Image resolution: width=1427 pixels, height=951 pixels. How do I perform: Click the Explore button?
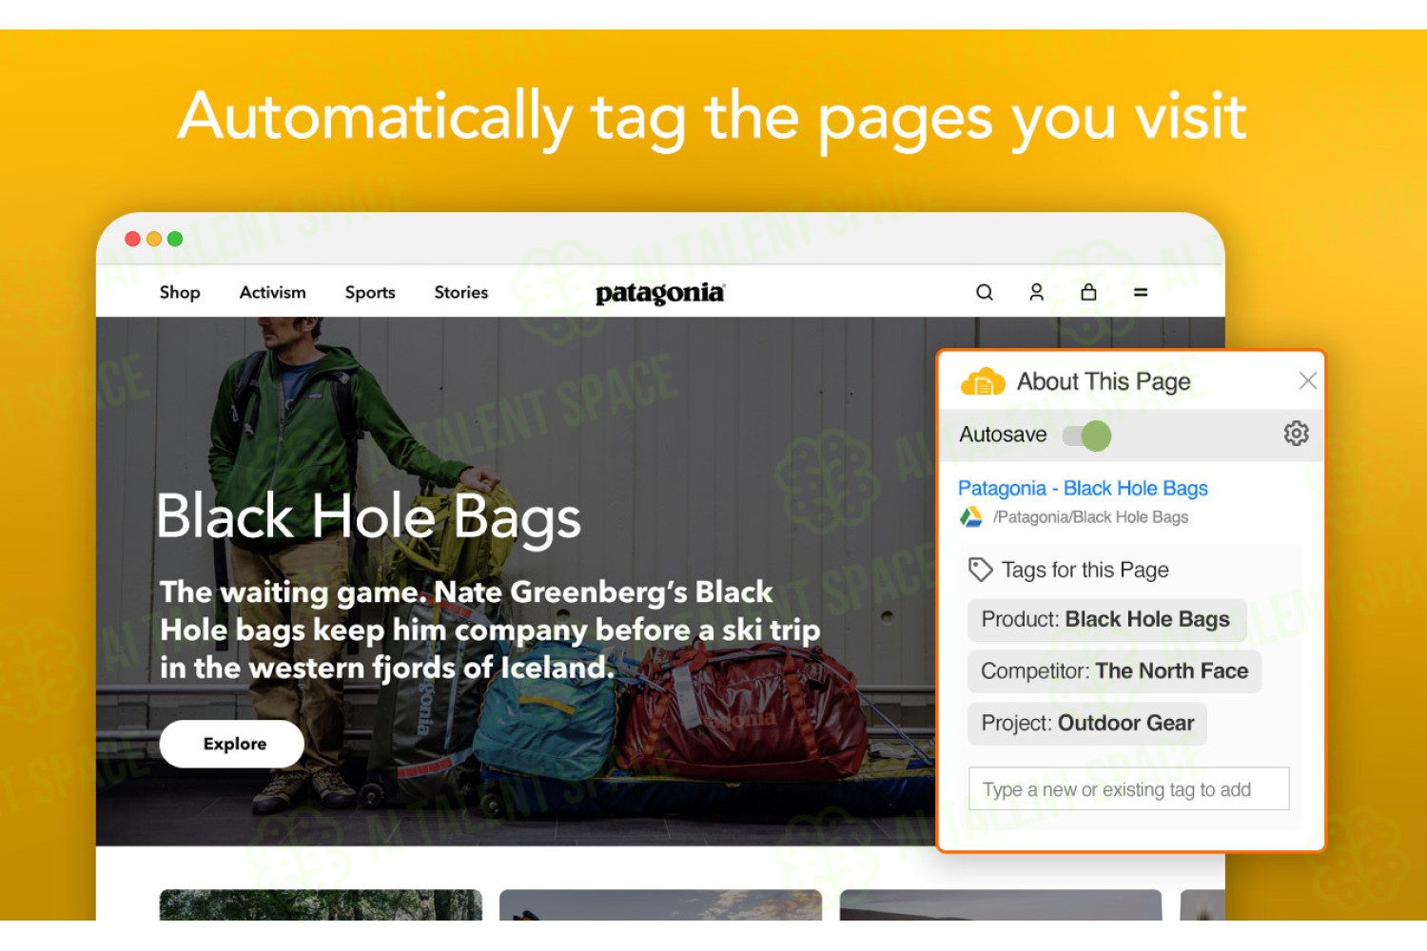coord(232,744)
